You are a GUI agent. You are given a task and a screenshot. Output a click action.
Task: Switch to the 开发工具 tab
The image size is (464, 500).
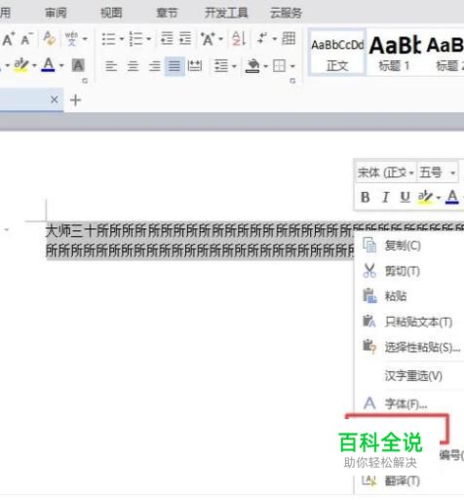point(226,13)
